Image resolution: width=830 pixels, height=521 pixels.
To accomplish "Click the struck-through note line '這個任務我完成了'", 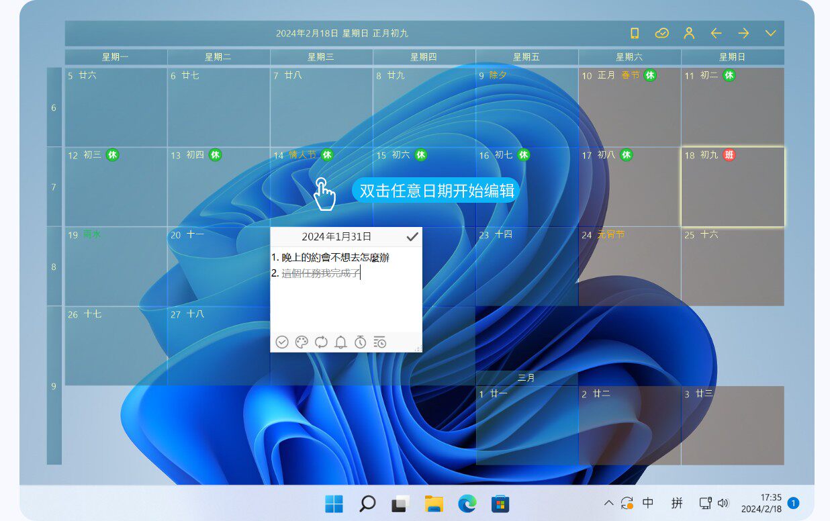I will [321, 273].
